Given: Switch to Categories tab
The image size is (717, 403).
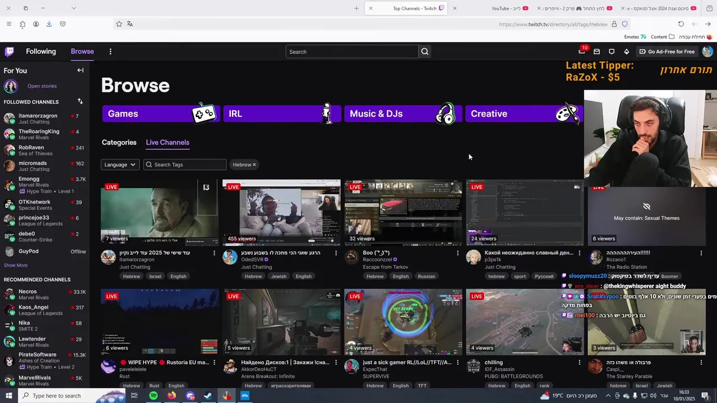Looking at the screenshot, I should point(119,142).
